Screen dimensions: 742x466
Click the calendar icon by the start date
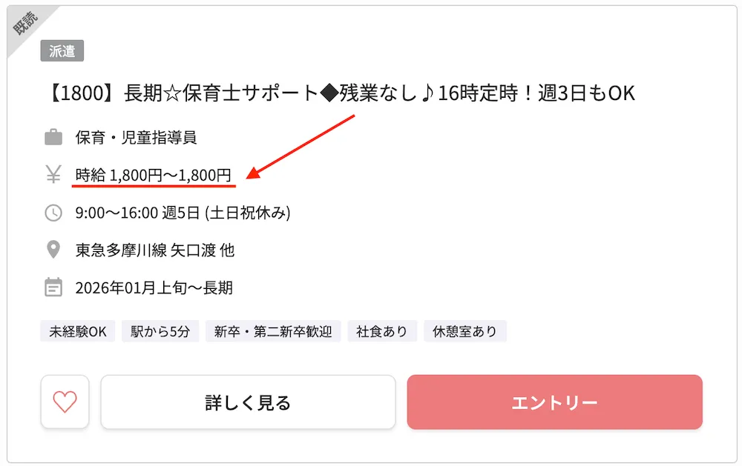coord(52,287)
